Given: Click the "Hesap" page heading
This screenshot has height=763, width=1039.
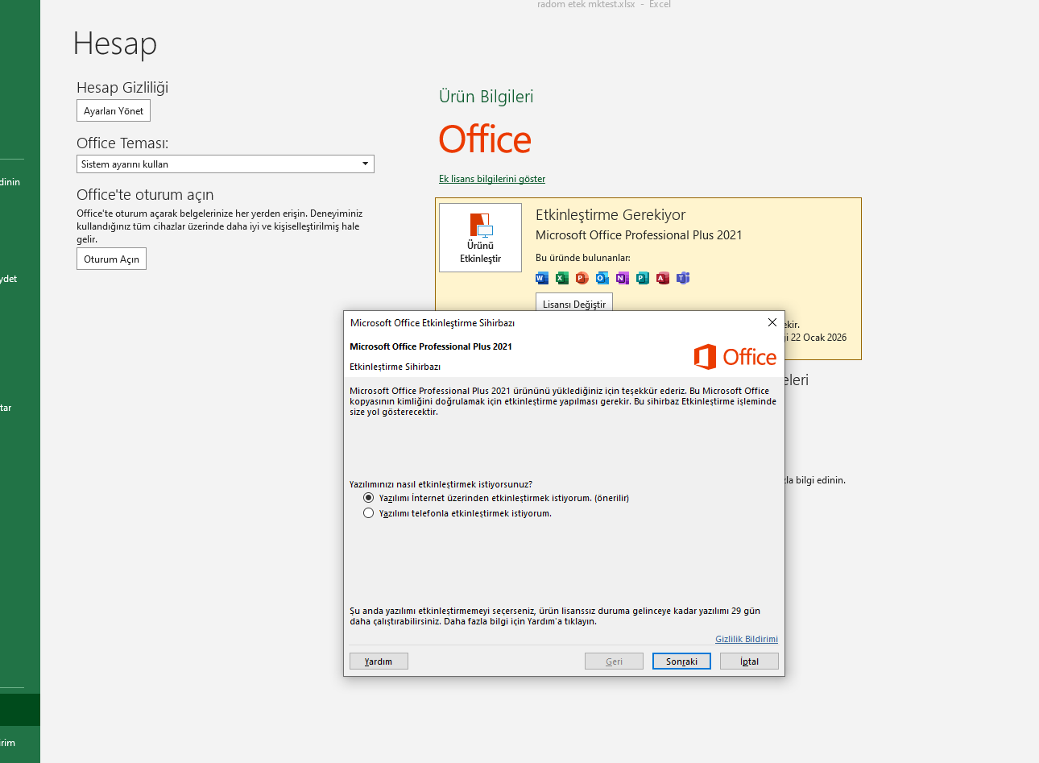Looking at the screenshot, I should [x=114, y=44].
